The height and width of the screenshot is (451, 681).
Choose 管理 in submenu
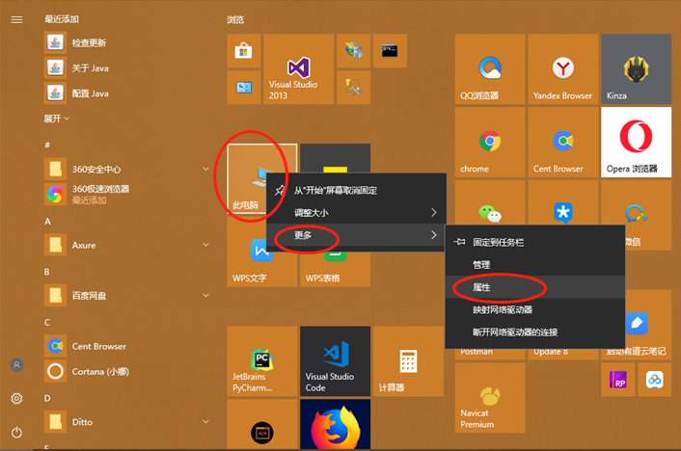point(535,265)
